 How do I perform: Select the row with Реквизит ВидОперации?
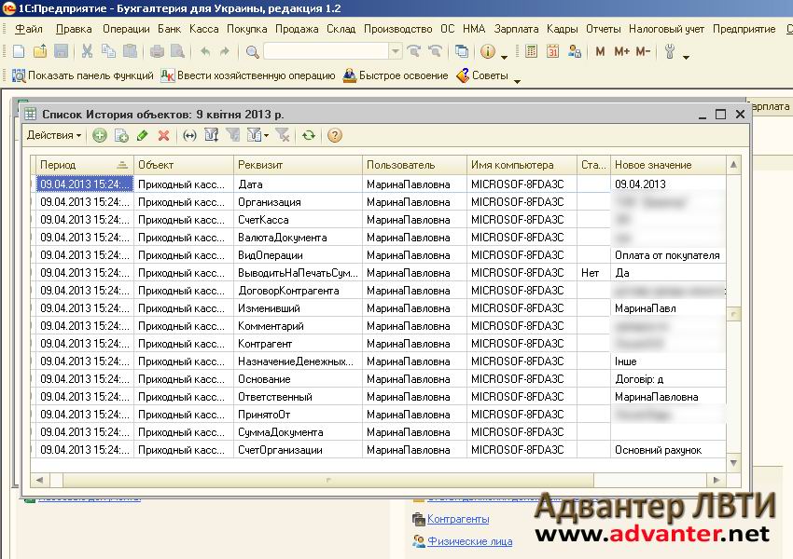tap(378, 255)
